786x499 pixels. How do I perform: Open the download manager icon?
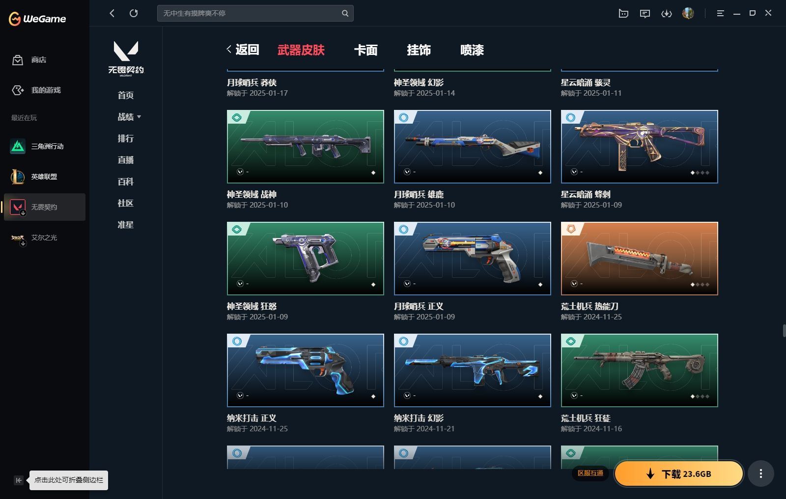(667, 13)
